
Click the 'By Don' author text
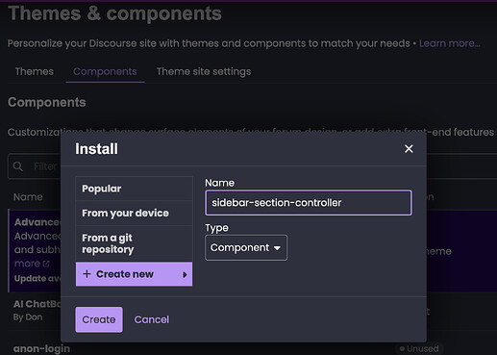28,317
